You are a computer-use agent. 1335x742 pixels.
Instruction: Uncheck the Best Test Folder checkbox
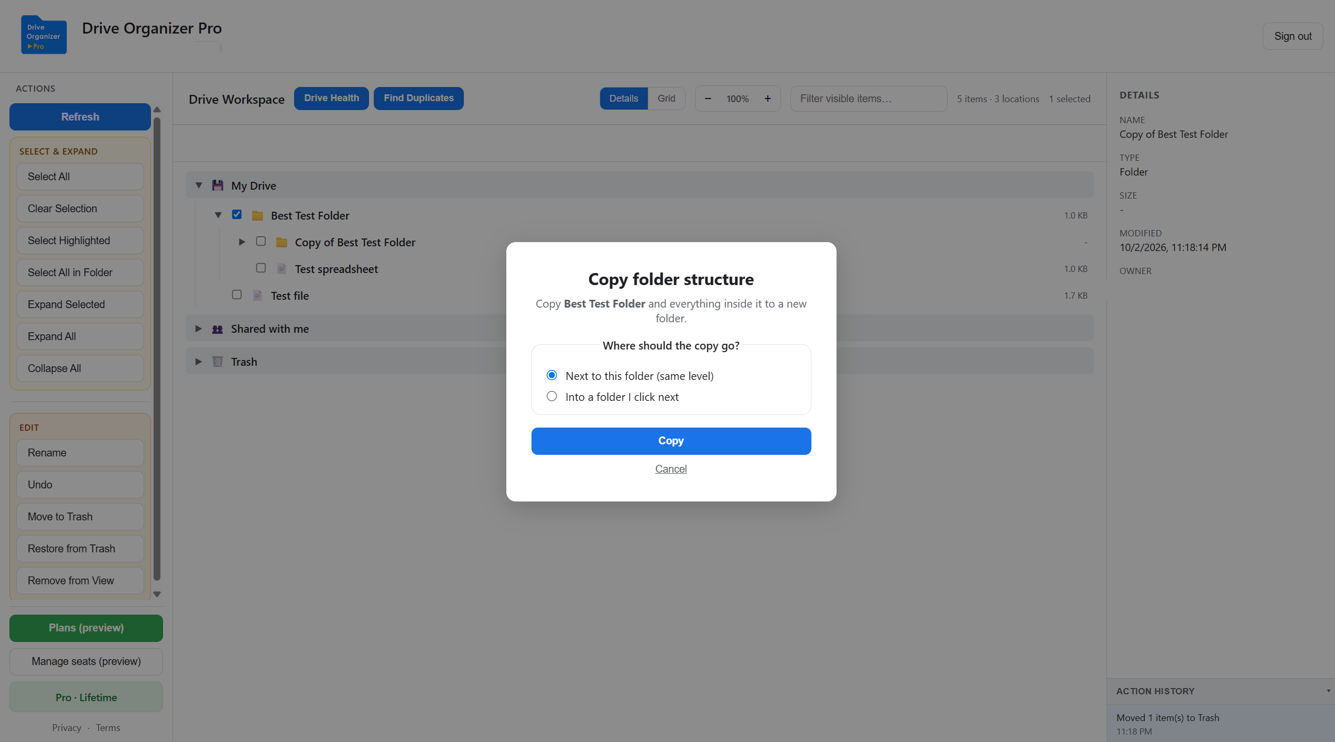click(237, 214)
